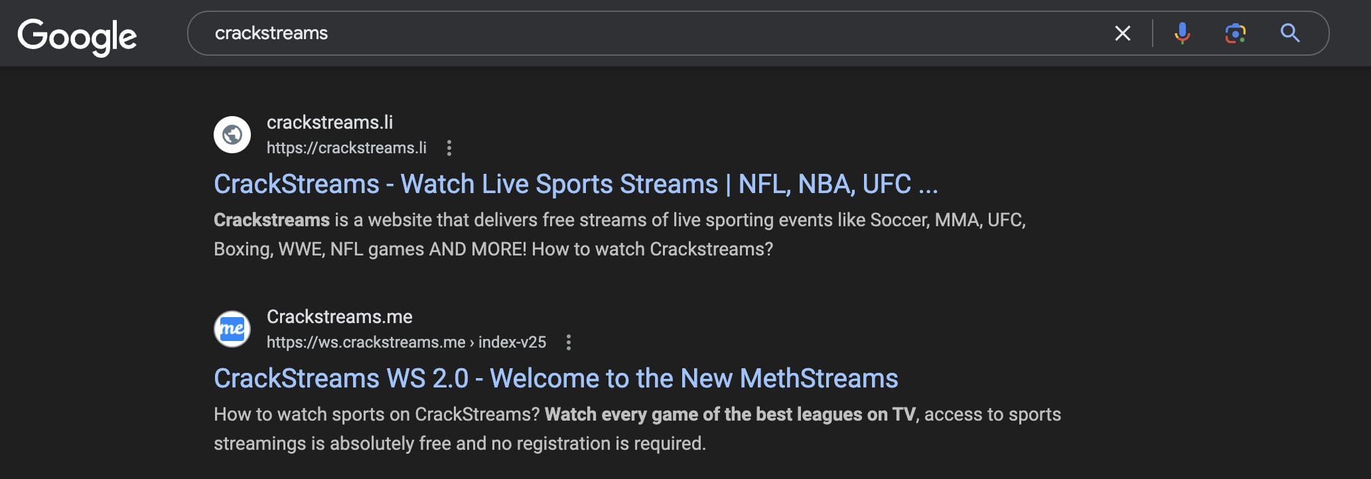Viewport: 1371px width, 479px height.
Task: Click the https://crackstreams.li URL text
Action: [346, 148]
